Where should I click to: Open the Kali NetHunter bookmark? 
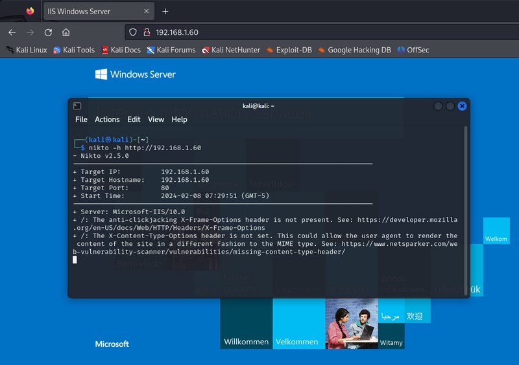tap(231, 50)
